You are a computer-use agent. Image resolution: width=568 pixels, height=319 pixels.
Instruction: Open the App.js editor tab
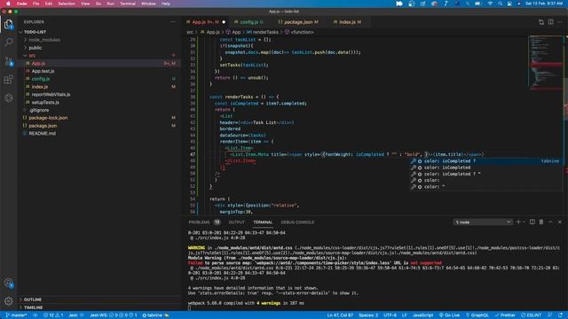[x=205, y=22]
